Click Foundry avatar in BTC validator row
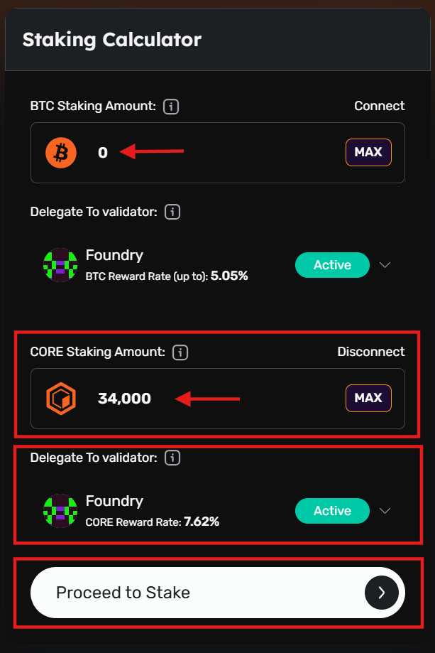The width and height of the screenshot is (435, 653). 60,265
